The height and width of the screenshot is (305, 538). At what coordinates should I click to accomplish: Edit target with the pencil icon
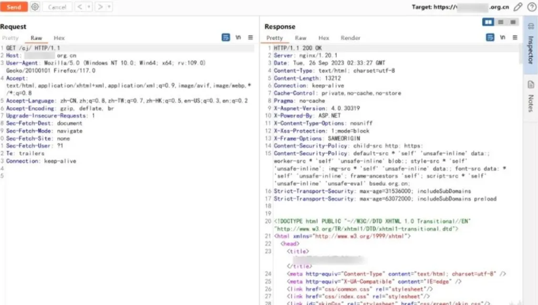pyautogui.click(x=518, y=7)
